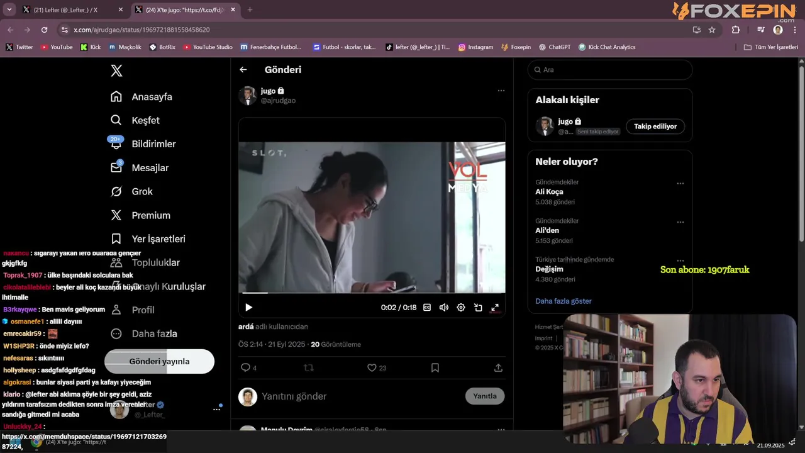Open Kick bookmark in bookmarks bar
805x453 pixels.
pos(91,47)
